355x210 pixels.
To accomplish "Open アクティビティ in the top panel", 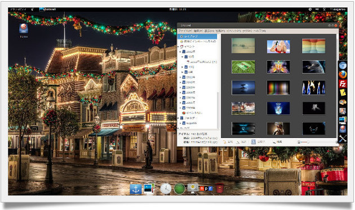I will (x=18, y=9).
